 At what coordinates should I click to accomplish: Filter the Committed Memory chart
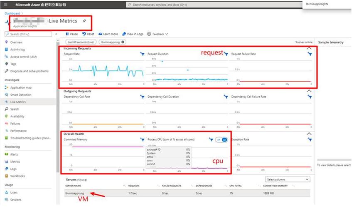pos(142,139)
